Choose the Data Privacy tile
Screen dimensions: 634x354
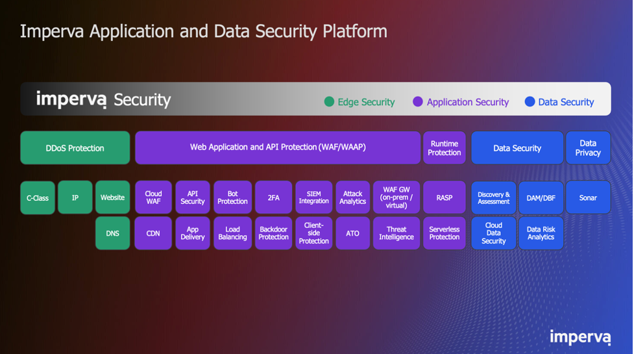(588, 147)
